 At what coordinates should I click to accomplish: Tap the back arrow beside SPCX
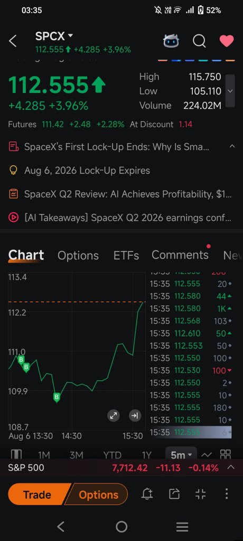13,41
